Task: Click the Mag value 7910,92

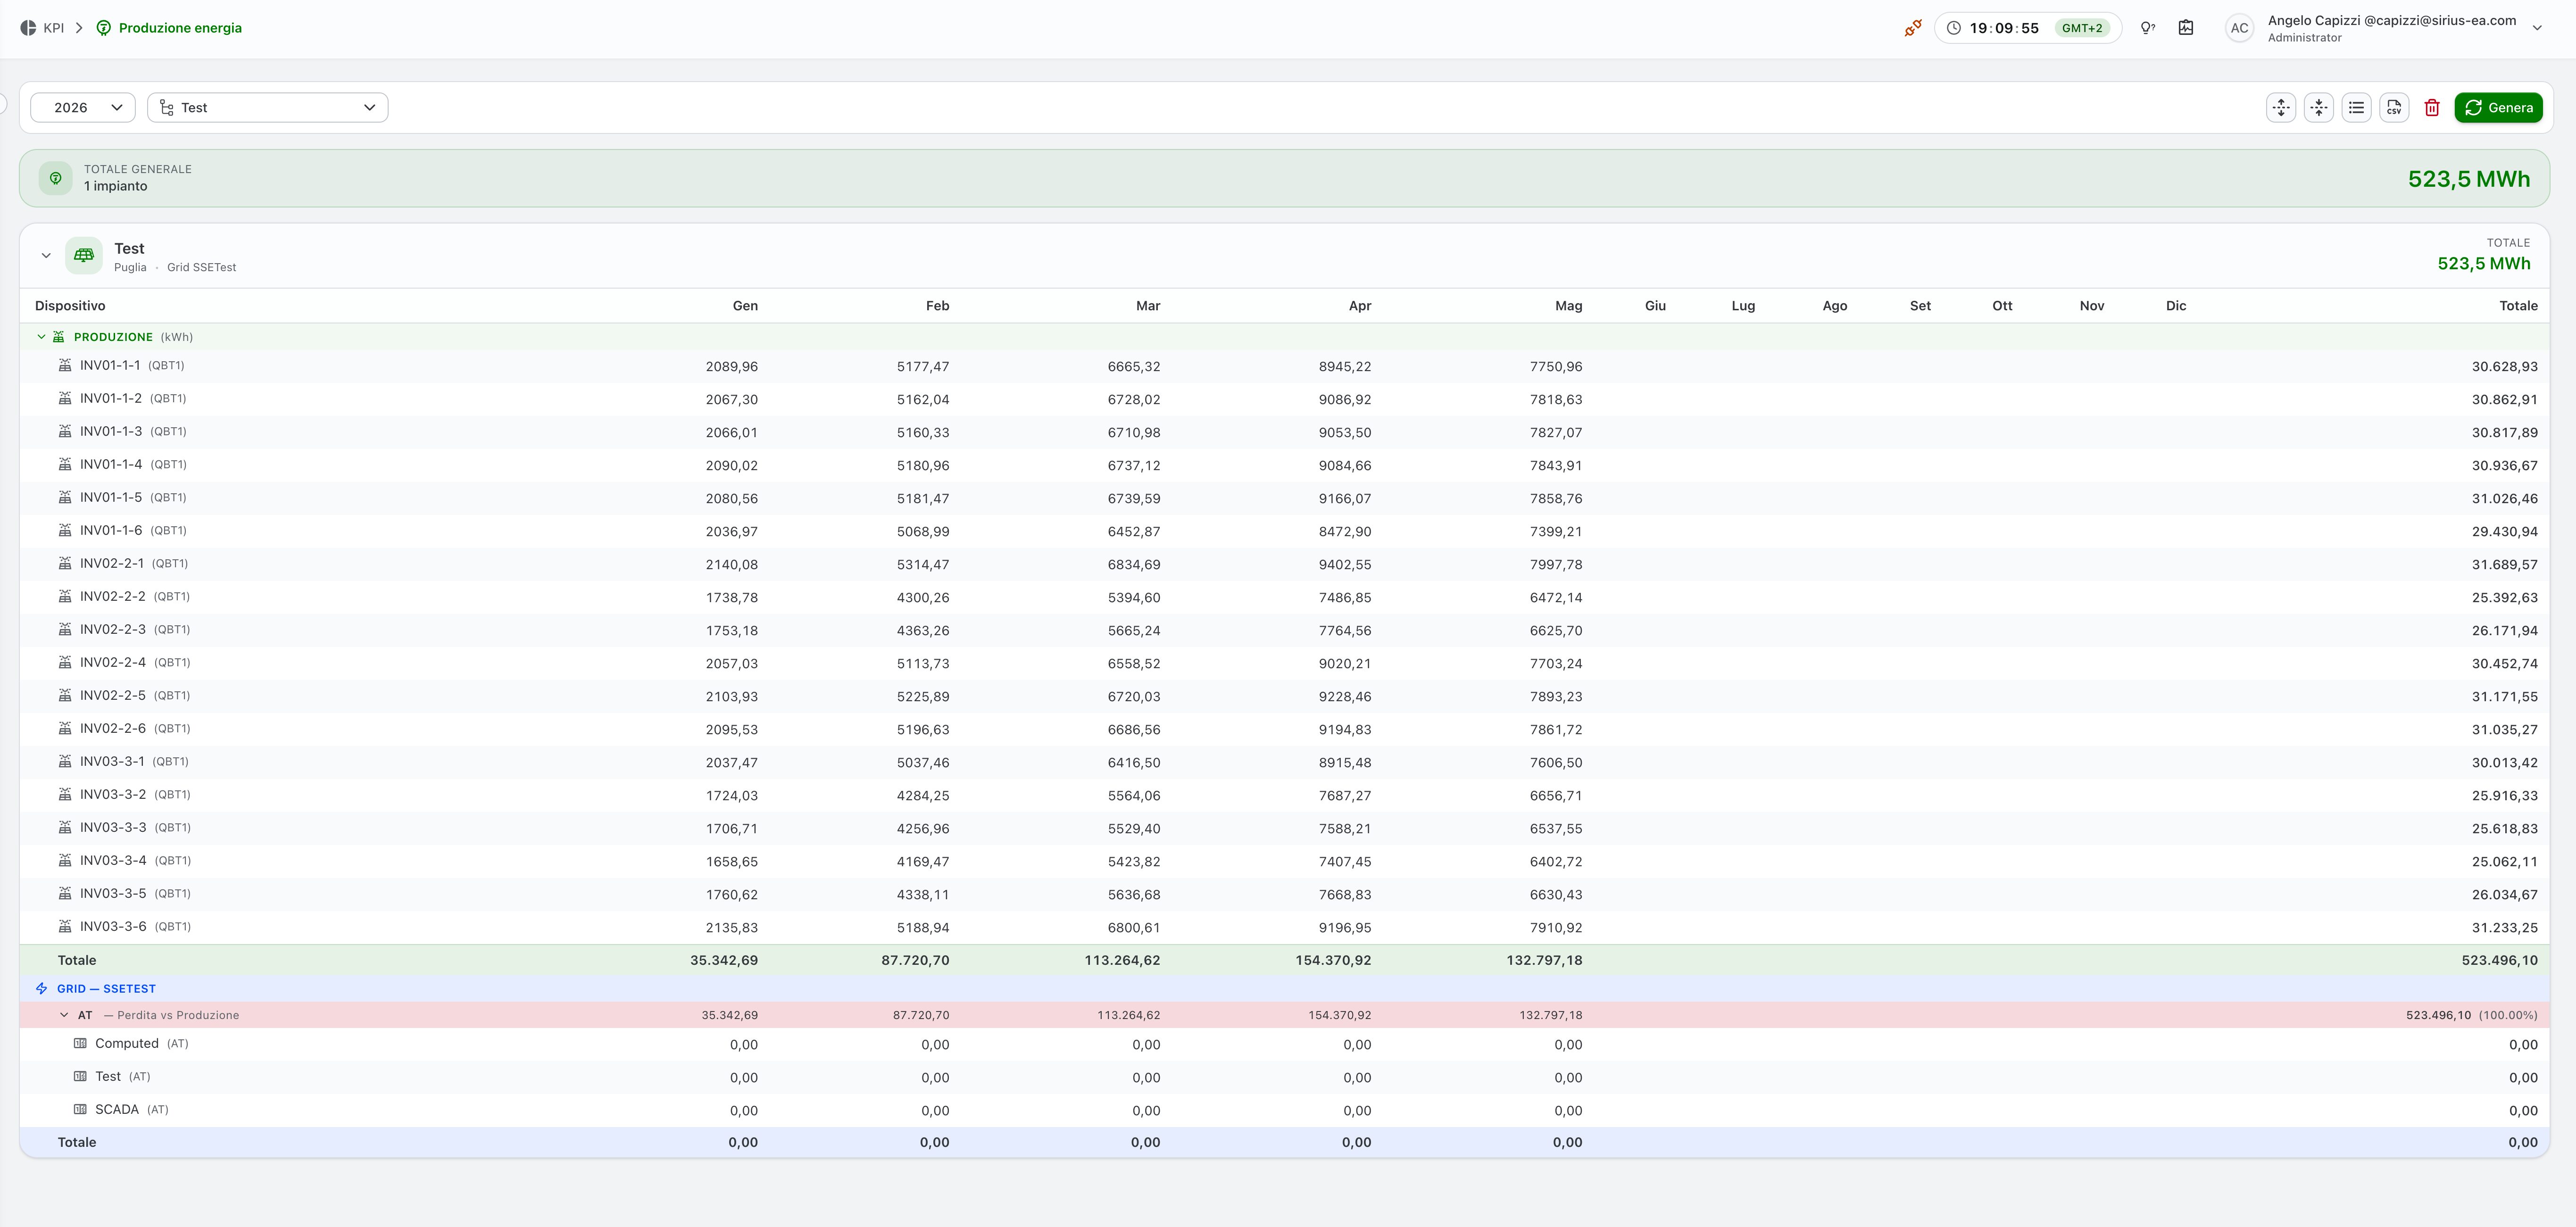Action: point(1556,928)
